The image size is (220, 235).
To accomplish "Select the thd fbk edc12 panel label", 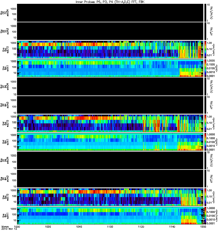I will [x=6, y=123].
